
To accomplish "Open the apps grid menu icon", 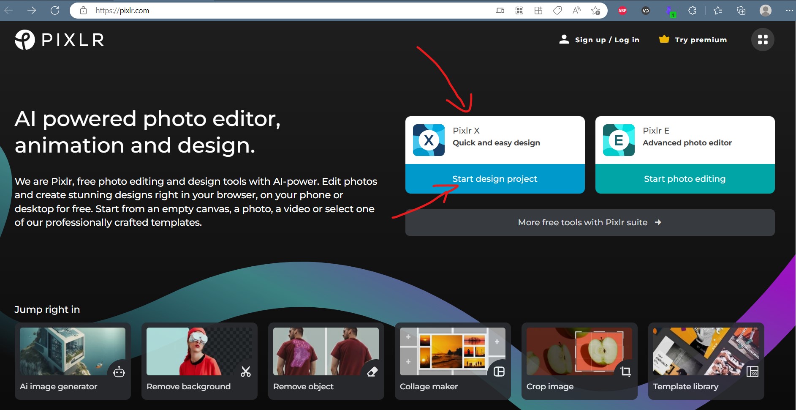I will pyautogui.click(x=763, y=40).
